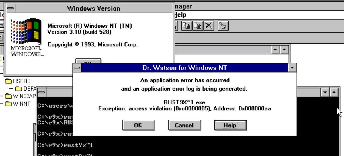Open the command prompt window control menu box
The image size is (344, 156).
[42, 92]
